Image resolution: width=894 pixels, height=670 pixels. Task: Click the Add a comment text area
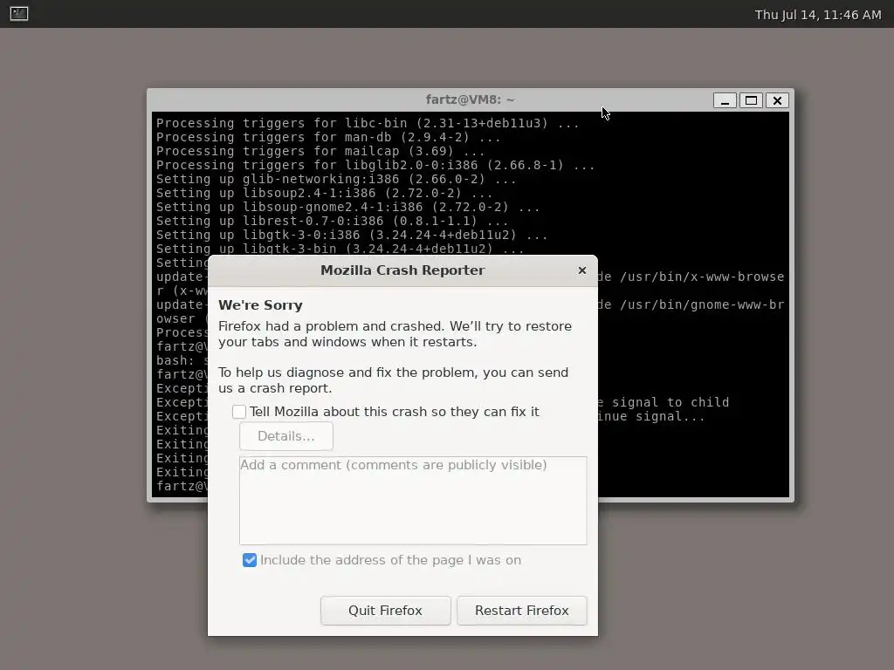(413, 500)
